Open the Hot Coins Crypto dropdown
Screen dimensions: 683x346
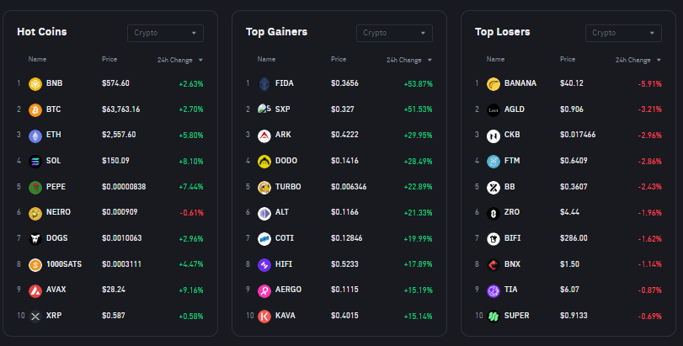click(x=165, y=33)
